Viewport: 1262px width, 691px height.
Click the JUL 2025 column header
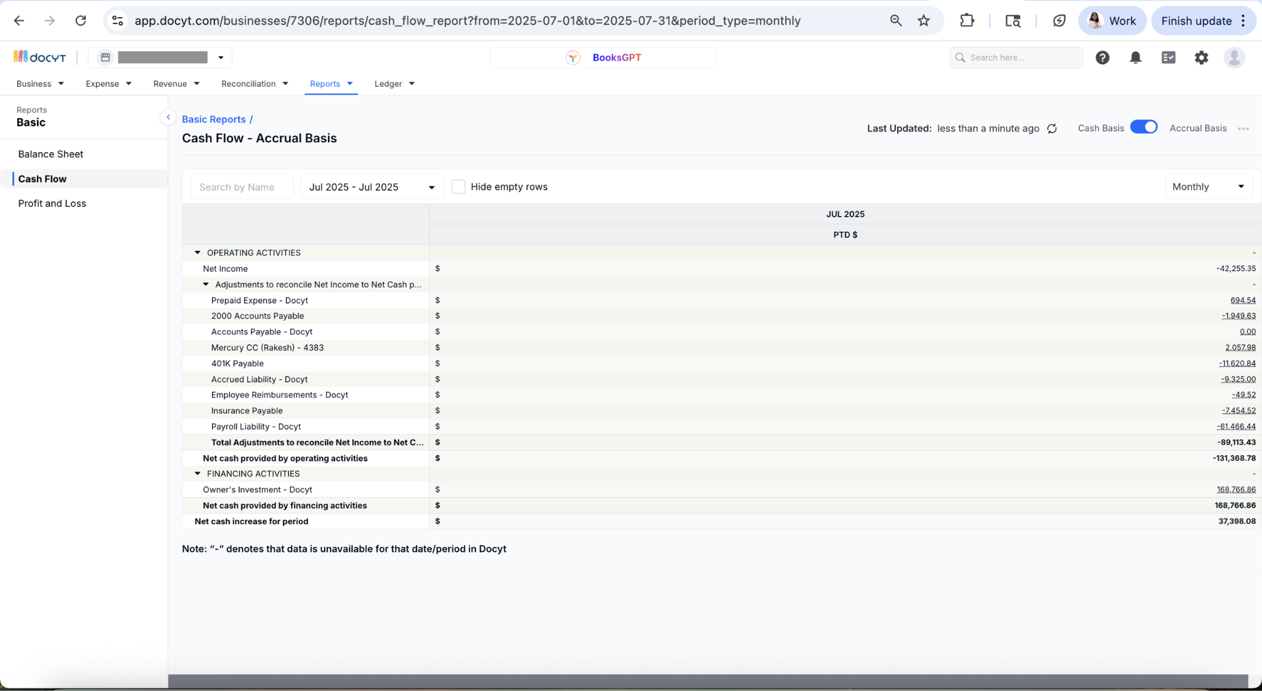tap(845, 214)
